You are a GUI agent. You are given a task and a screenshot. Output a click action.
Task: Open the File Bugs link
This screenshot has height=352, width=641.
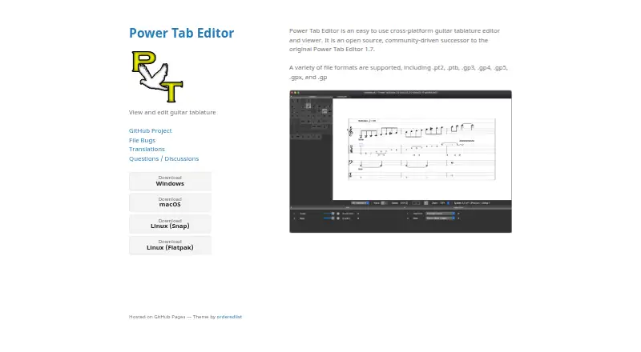point(142,140)
